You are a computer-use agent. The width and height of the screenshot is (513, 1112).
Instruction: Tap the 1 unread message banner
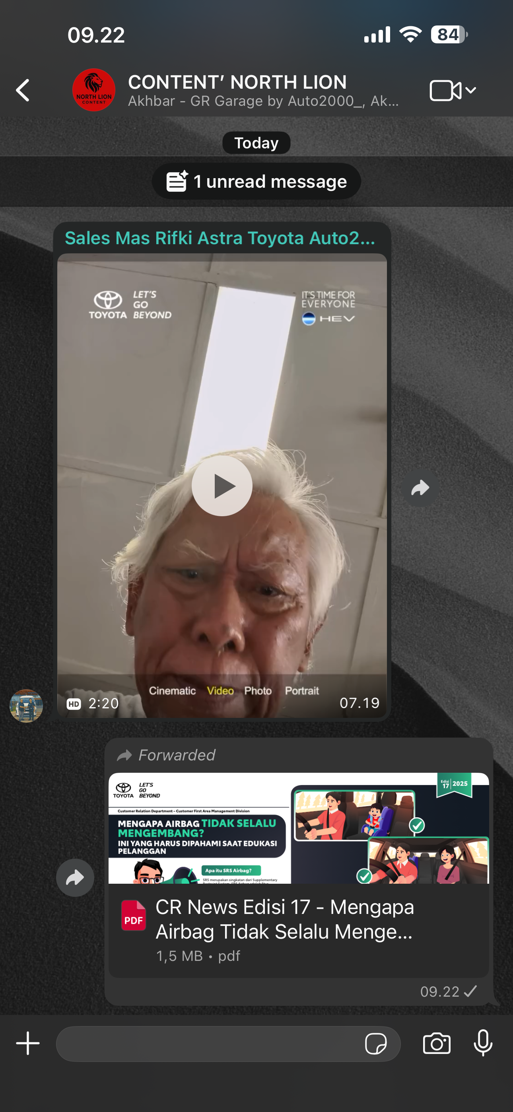coord(256,181)
